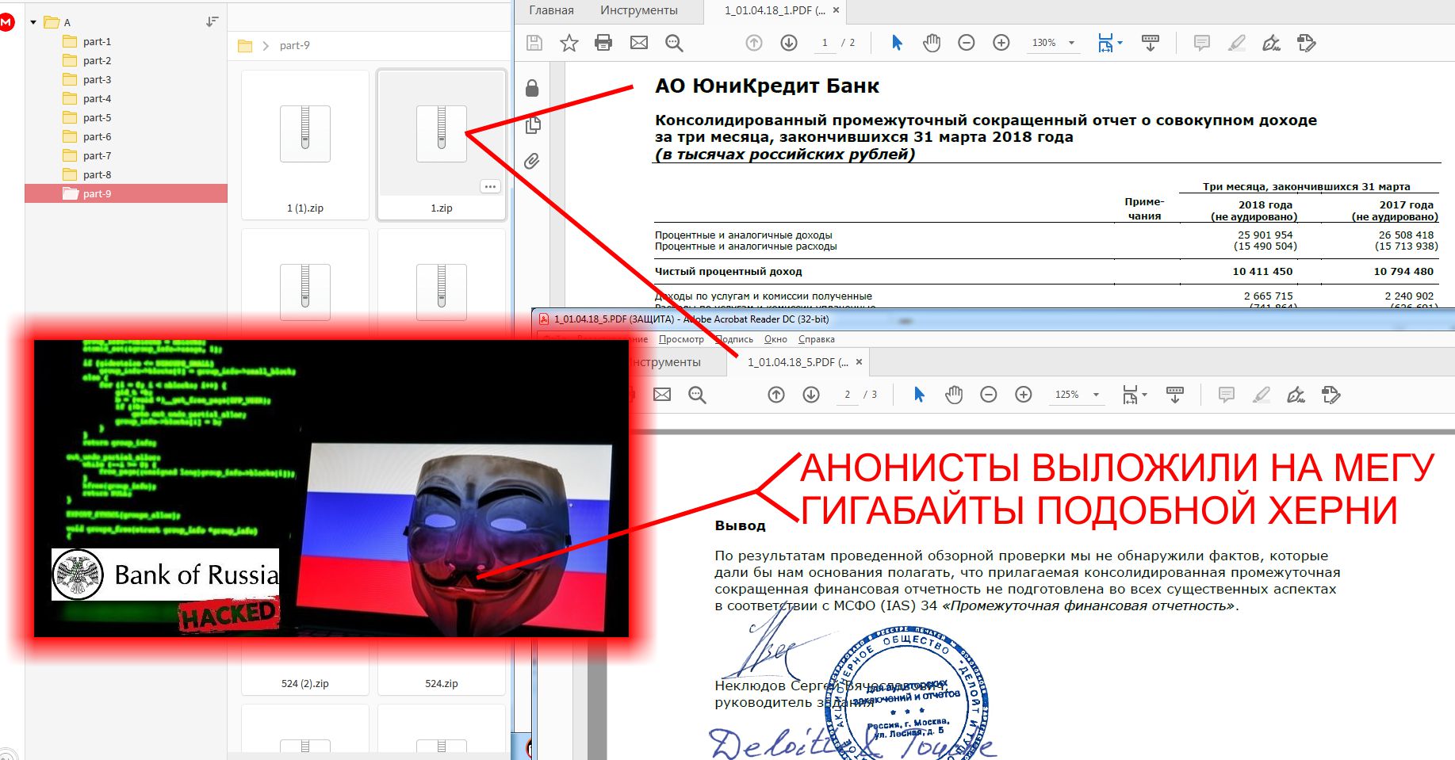This screenshot has width=1455, height=760.
Task: Click the 524 (2).zip file name
Action: click(x=305, y=683)
